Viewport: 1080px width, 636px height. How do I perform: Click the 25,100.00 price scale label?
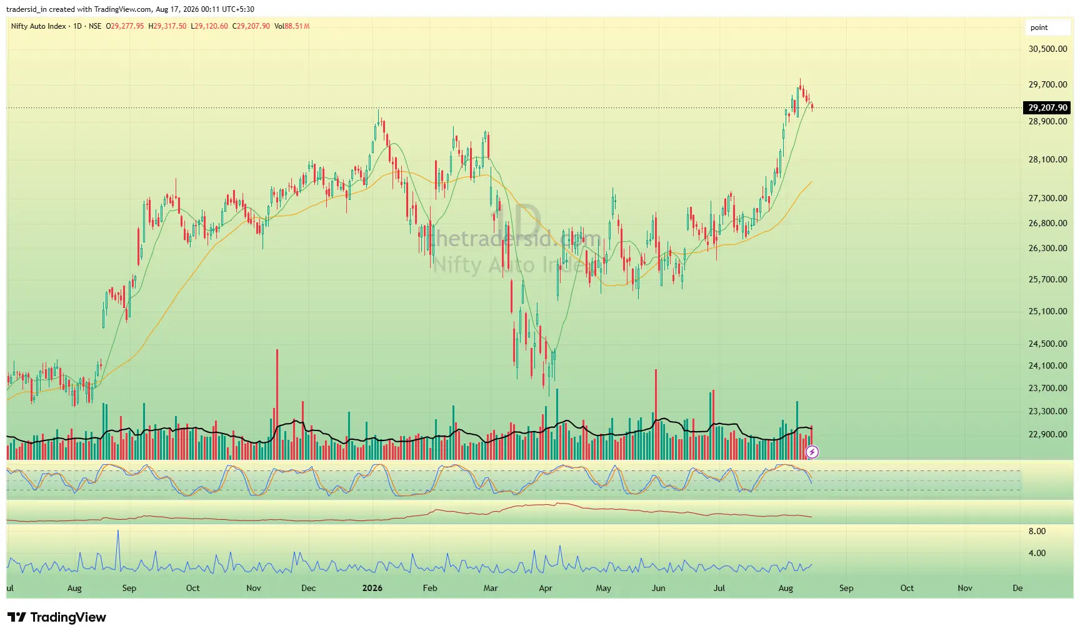tap(1048, 311)
